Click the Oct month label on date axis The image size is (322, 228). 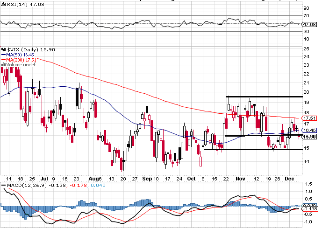[192, 179]
